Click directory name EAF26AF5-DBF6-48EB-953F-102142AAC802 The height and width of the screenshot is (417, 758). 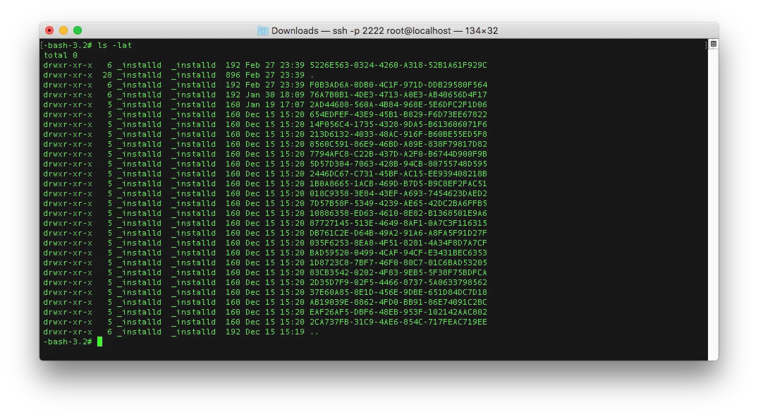tap(398, 312)
